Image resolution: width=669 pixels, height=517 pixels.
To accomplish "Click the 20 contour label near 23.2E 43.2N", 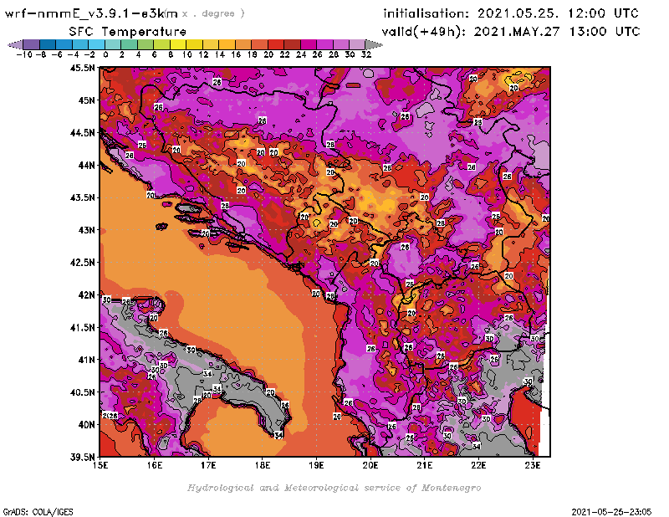I will tap(545, 218).
